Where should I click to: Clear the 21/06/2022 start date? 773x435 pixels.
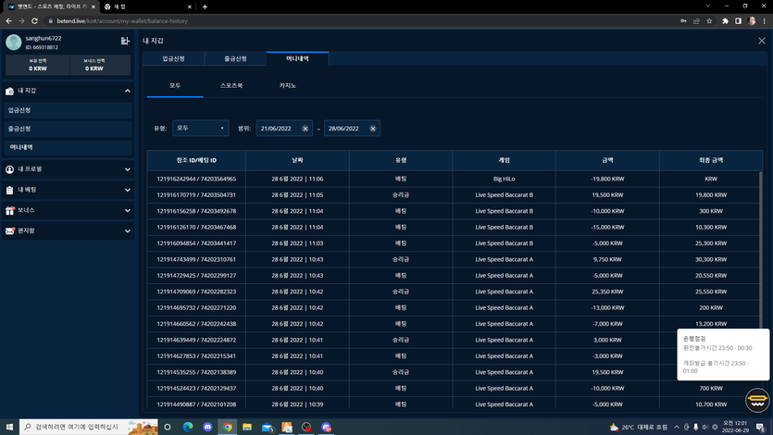[x=305, y=129]
